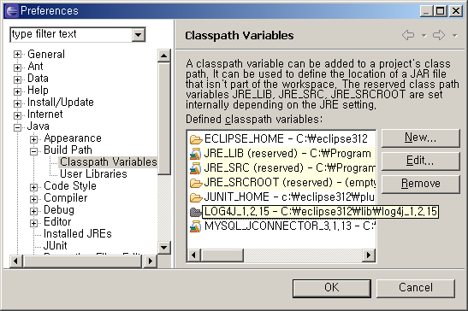This screenshot has width=468, height=311.
Task: Expand the Help tree node
Action: click(17, 91)
